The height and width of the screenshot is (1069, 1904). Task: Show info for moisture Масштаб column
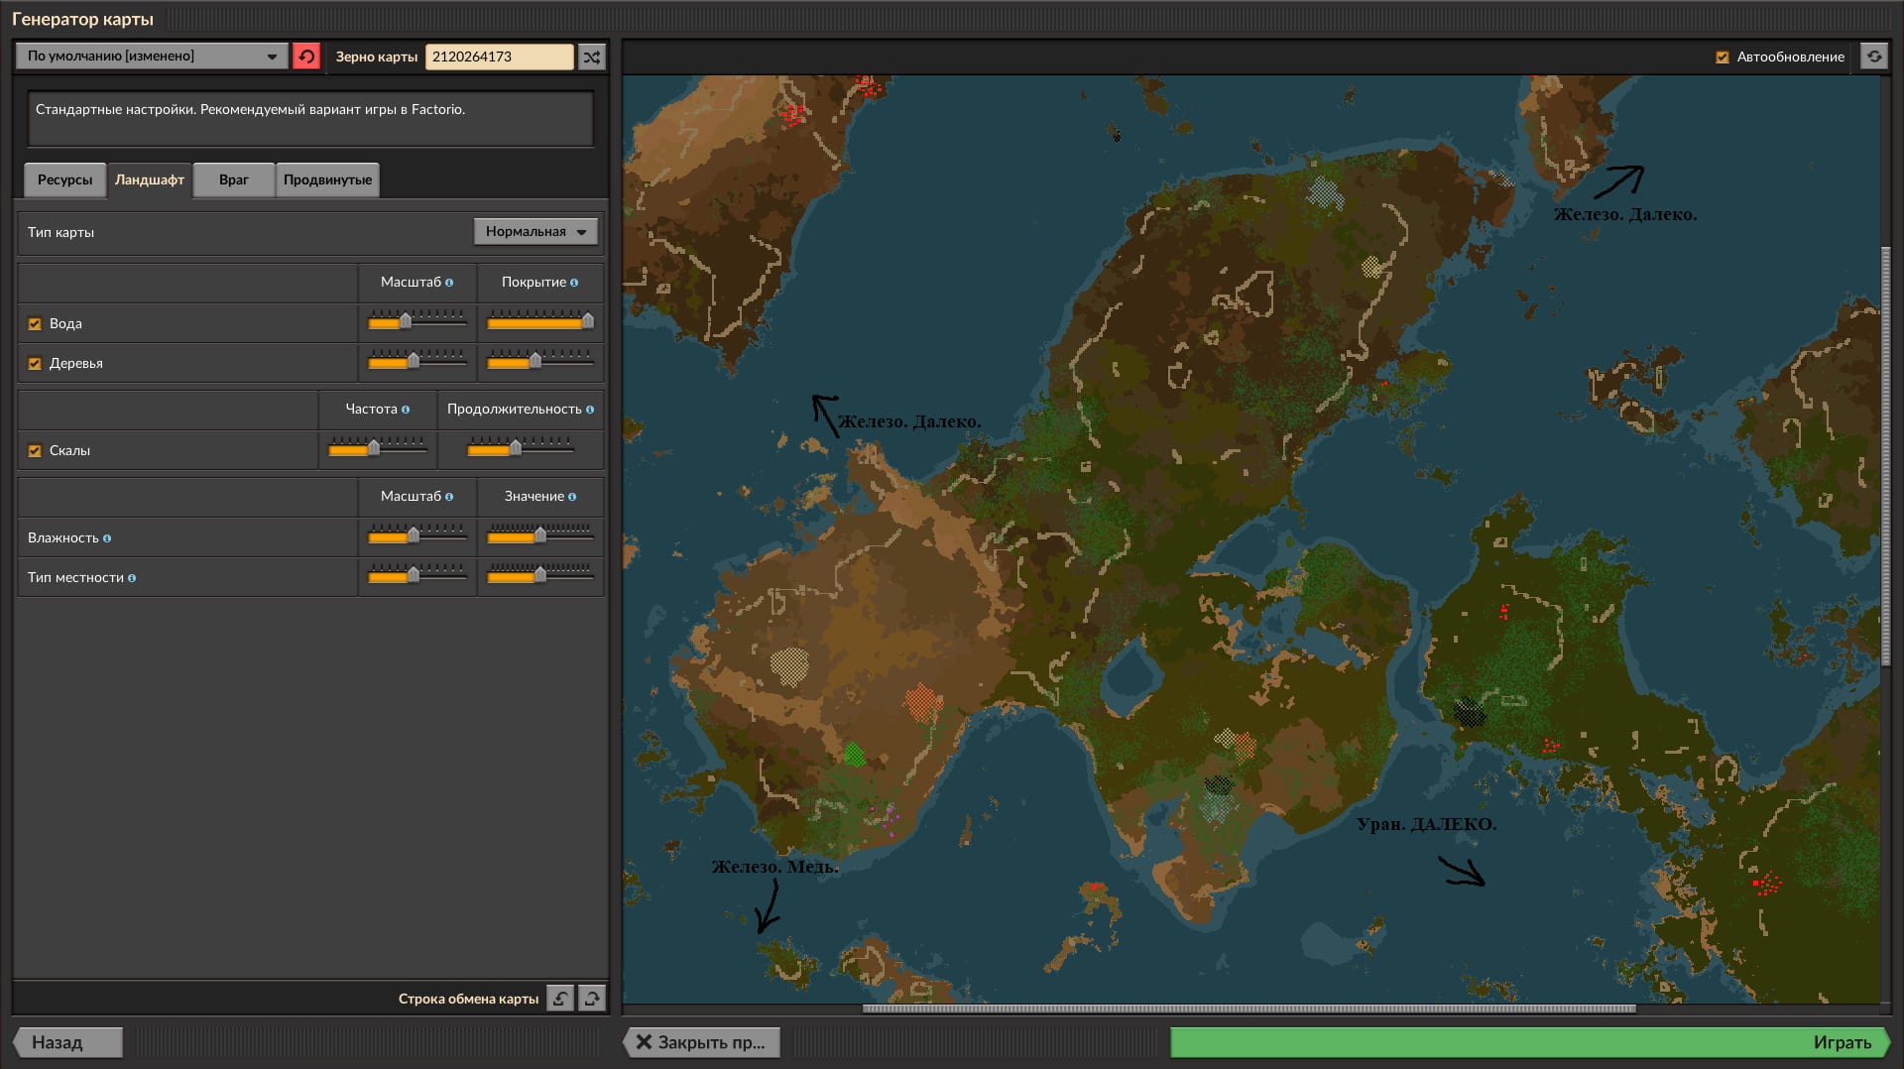pyautogui.click(x=449, y=497)
